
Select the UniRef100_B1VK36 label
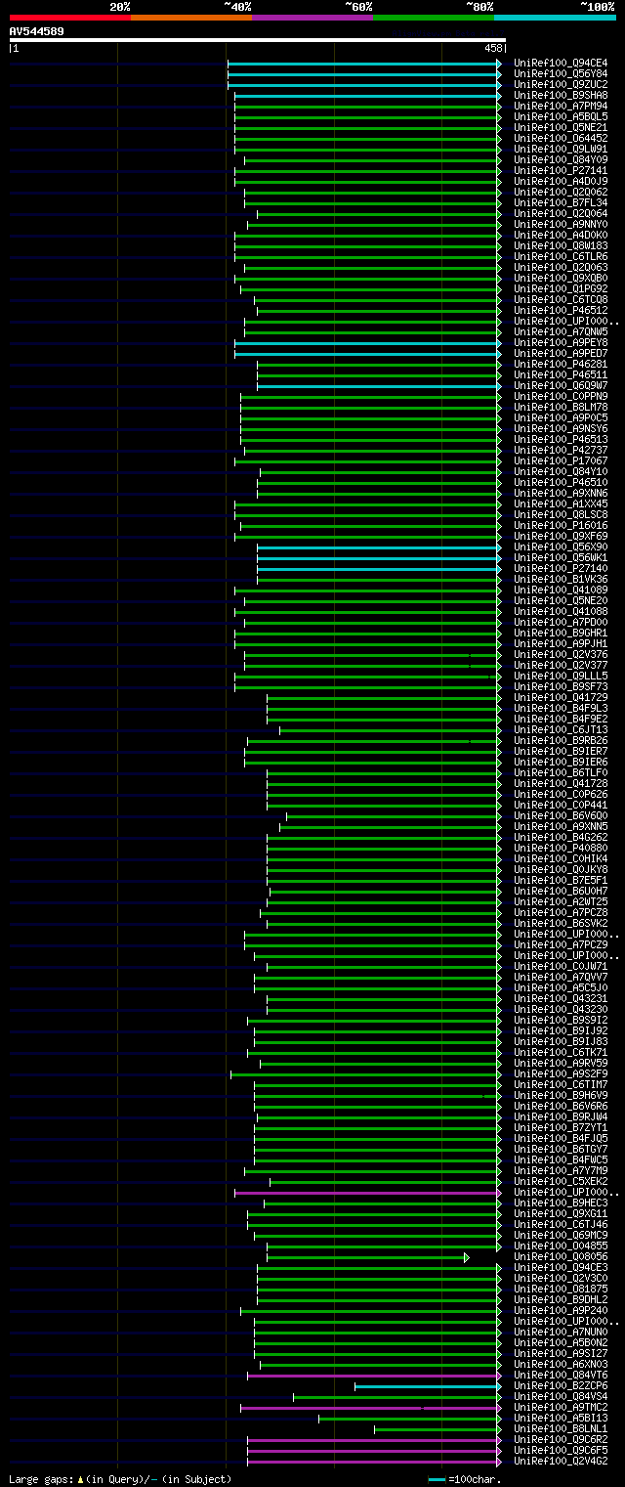tap(561, 580)
